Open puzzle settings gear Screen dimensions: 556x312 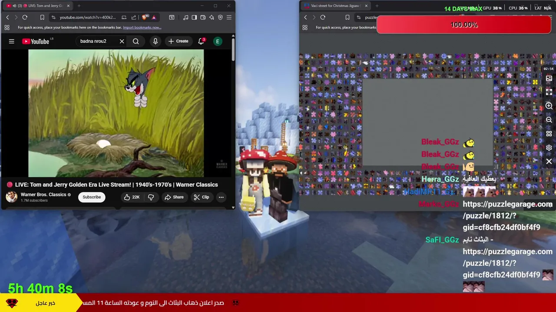point(549,147)
